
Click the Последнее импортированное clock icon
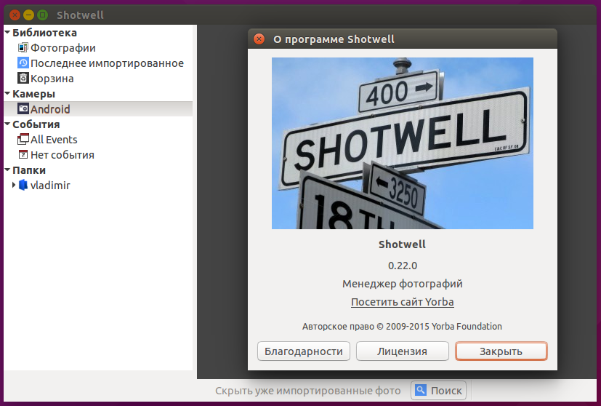click(x=23, y=63)
